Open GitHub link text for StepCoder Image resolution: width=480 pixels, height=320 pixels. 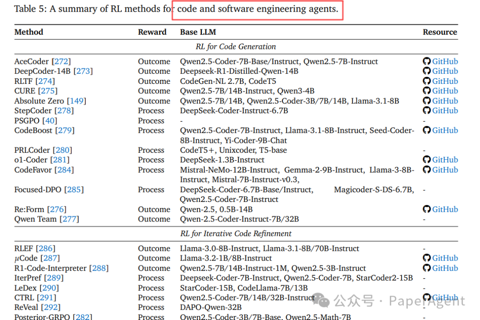(x=445, y=111)
